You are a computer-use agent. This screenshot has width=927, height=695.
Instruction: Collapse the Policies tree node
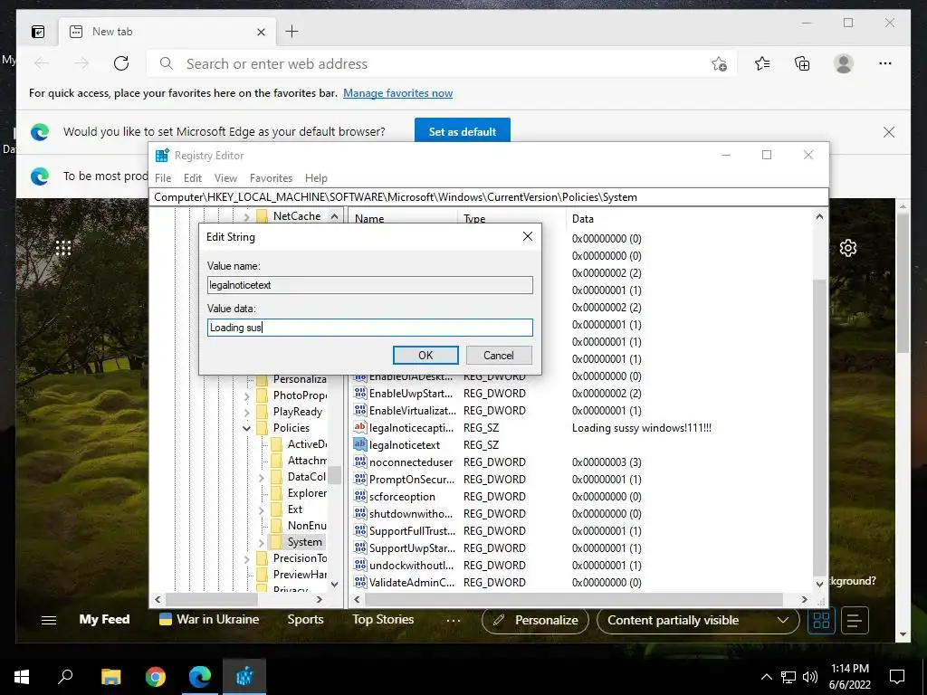(x=246, y=428)
